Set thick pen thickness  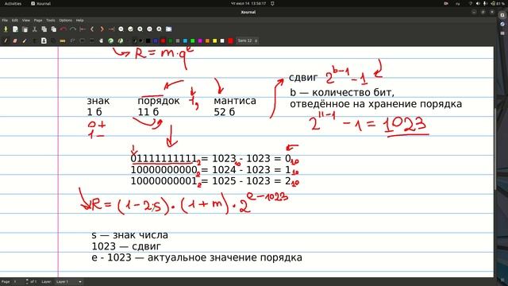pyautogui.click(x=141, y=41)
